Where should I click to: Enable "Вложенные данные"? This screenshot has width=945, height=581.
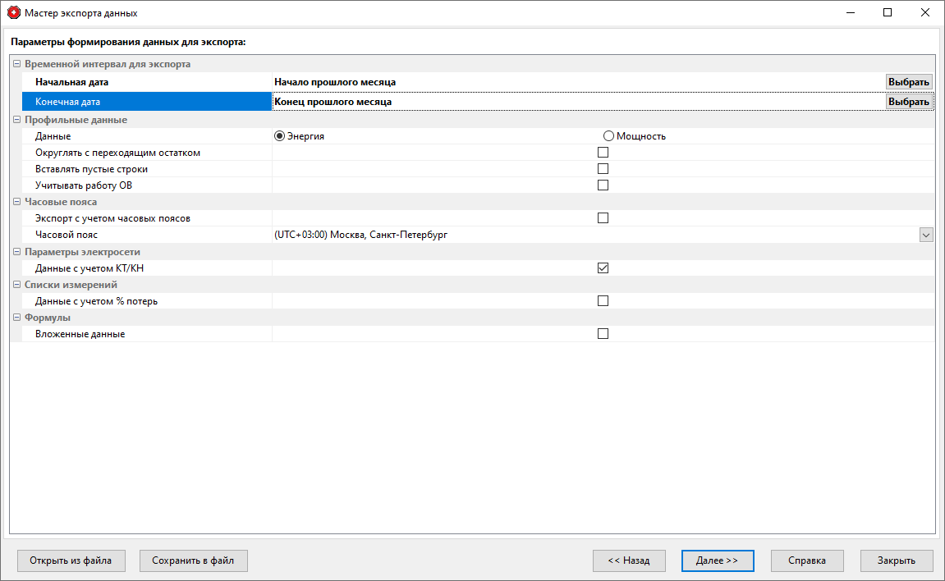[603, 333]
